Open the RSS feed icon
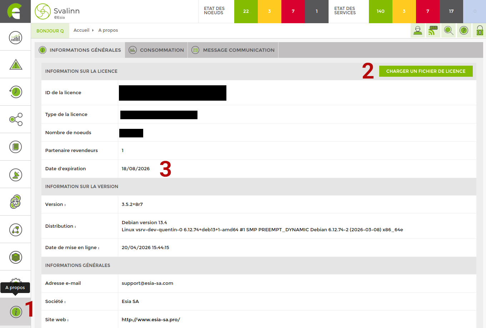The width and height of the screenshot is (486, 328). coord(433,31)
